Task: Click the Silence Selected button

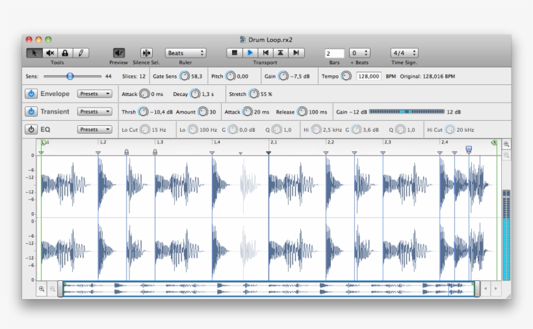Action: pos(146,53)
